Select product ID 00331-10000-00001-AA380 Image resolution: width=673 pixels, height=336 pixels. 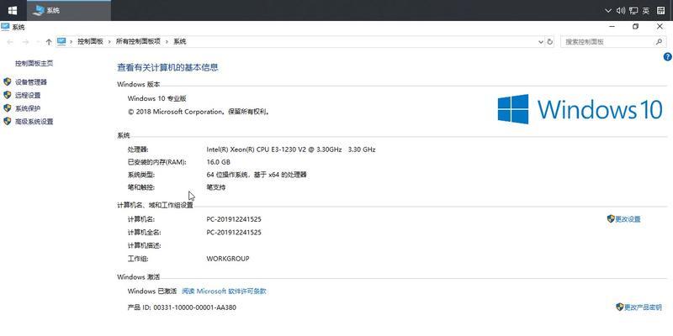(x=195, y=307)
